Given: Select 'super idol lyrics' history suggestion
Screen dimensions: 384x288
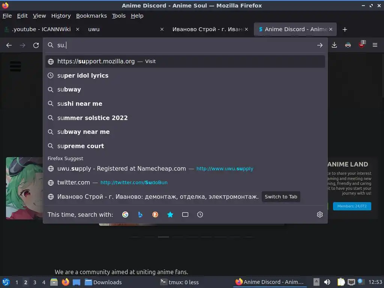Looking at the screenshot, I should (x=185, y=75).
